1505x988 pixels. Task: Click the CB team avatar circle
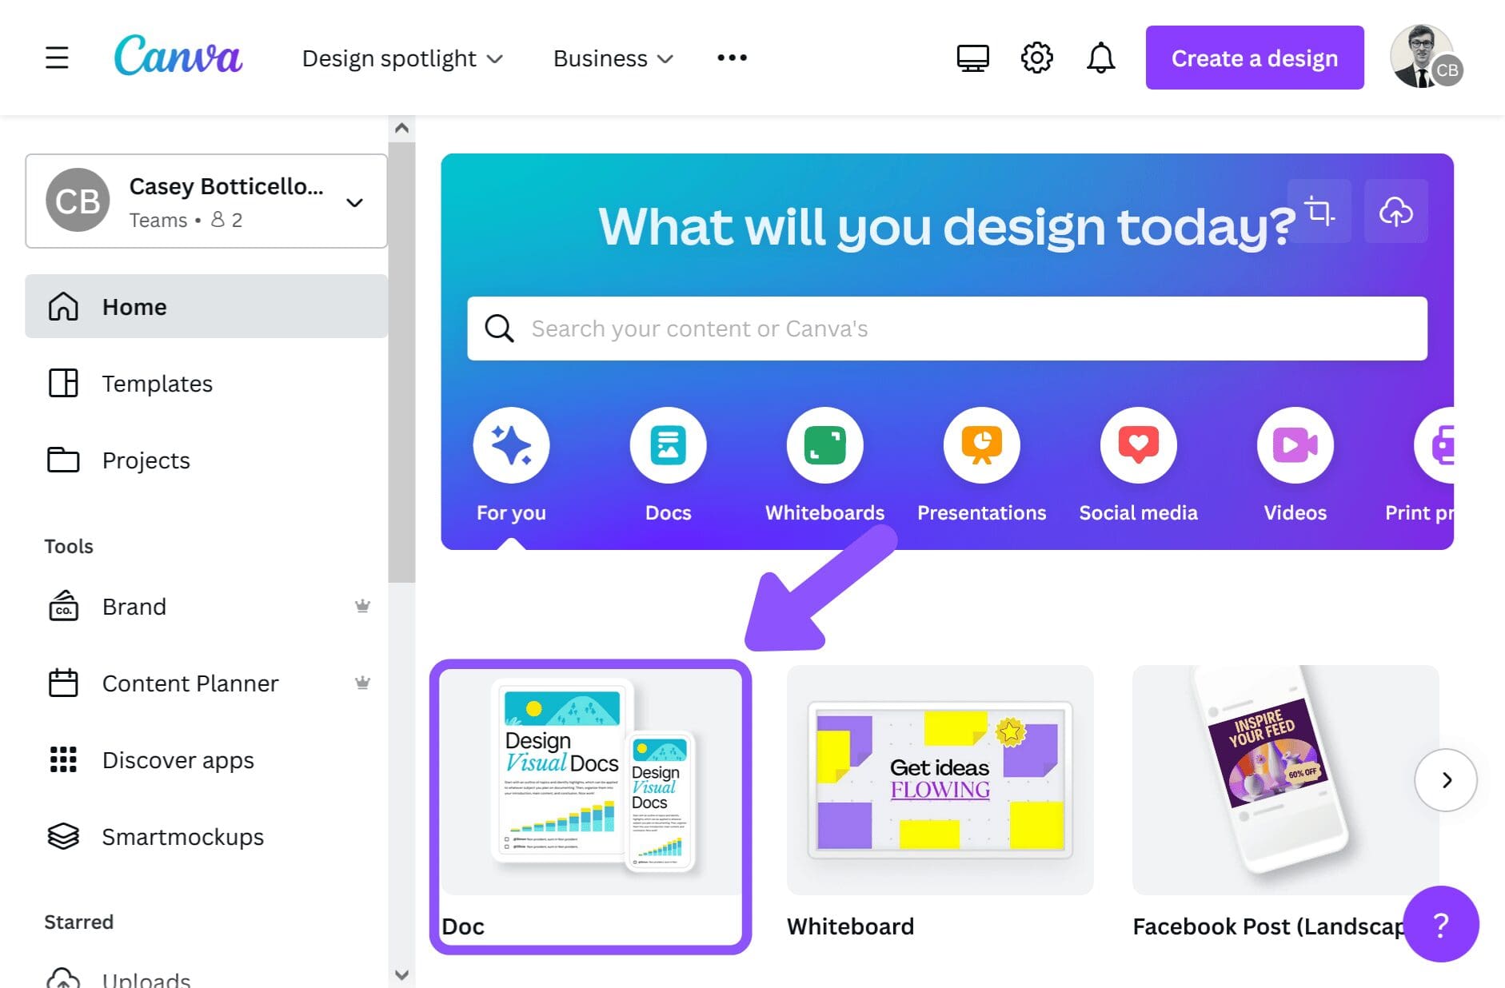point(78,201)
